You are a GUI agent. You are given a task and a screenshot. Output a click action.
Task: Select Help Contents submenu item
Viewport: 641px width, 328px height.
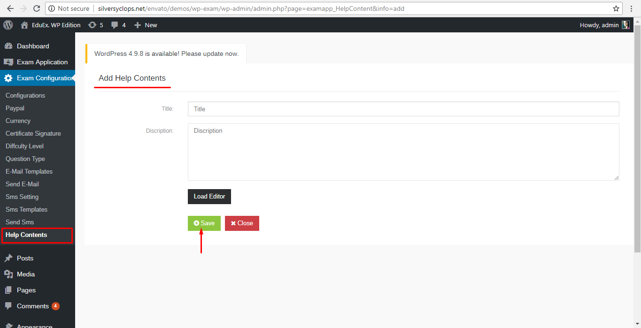coord(26,235)
